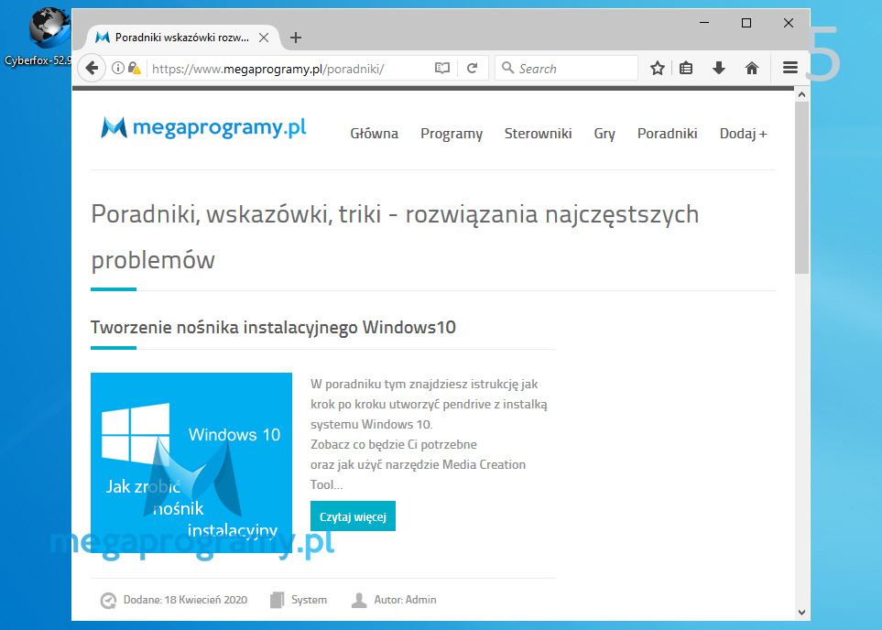Click the scrollbar up arrow
Viewport: 882px width, 630px height.
tap(801, 94)
